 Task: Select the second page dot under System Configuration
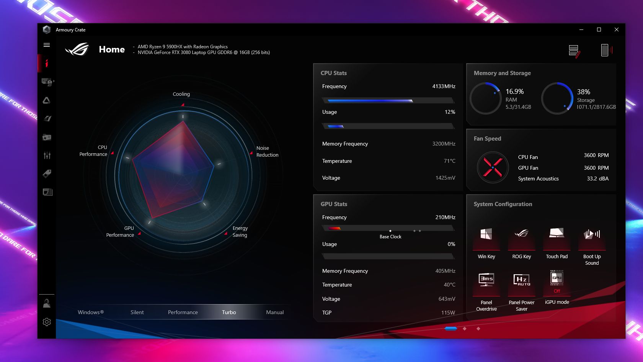coord(465,328)
